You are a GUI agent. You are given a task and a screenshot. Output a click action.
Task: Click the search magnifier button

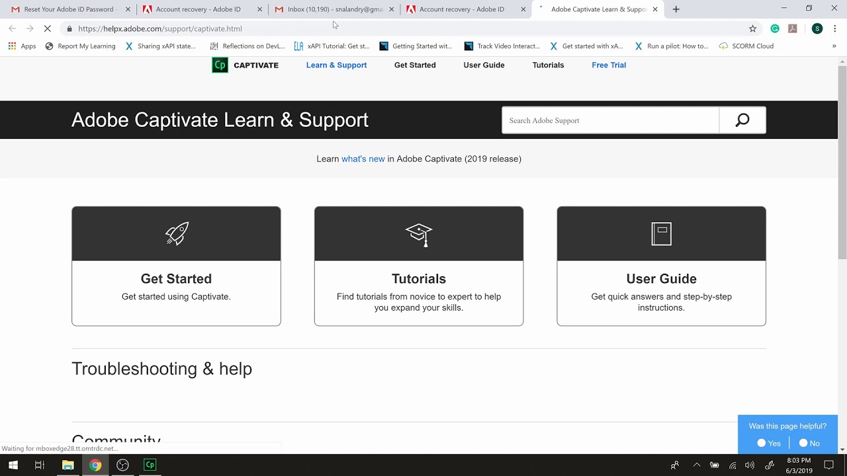[742, 120]
